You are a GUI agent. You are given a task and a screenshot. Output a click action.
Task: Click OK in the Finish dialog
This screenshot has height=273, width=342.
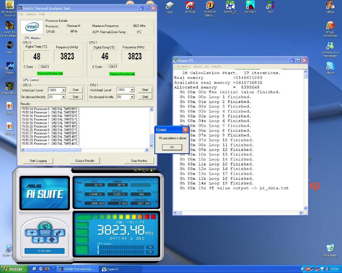[172, 147]
